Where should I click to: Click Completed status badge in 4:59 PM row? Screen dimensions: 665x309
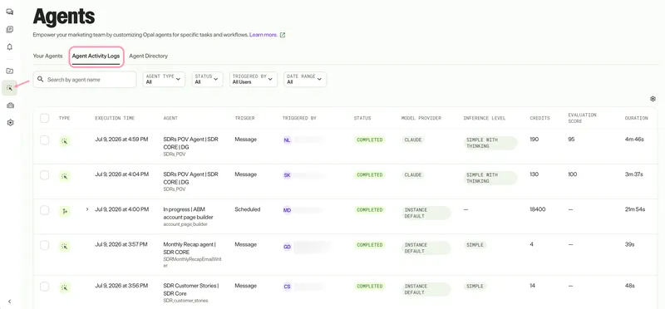[370, 140]
